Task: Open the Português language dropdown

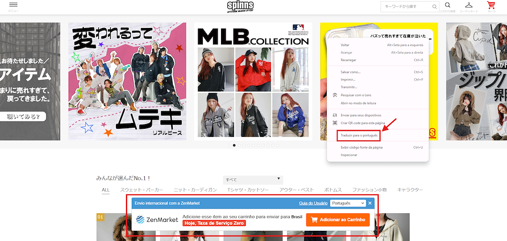Action: (348, 203)
